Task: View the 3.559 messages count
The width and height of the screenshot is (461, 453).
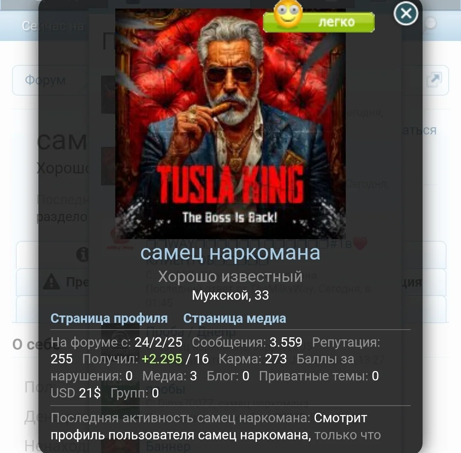Action: click(286, 342)
